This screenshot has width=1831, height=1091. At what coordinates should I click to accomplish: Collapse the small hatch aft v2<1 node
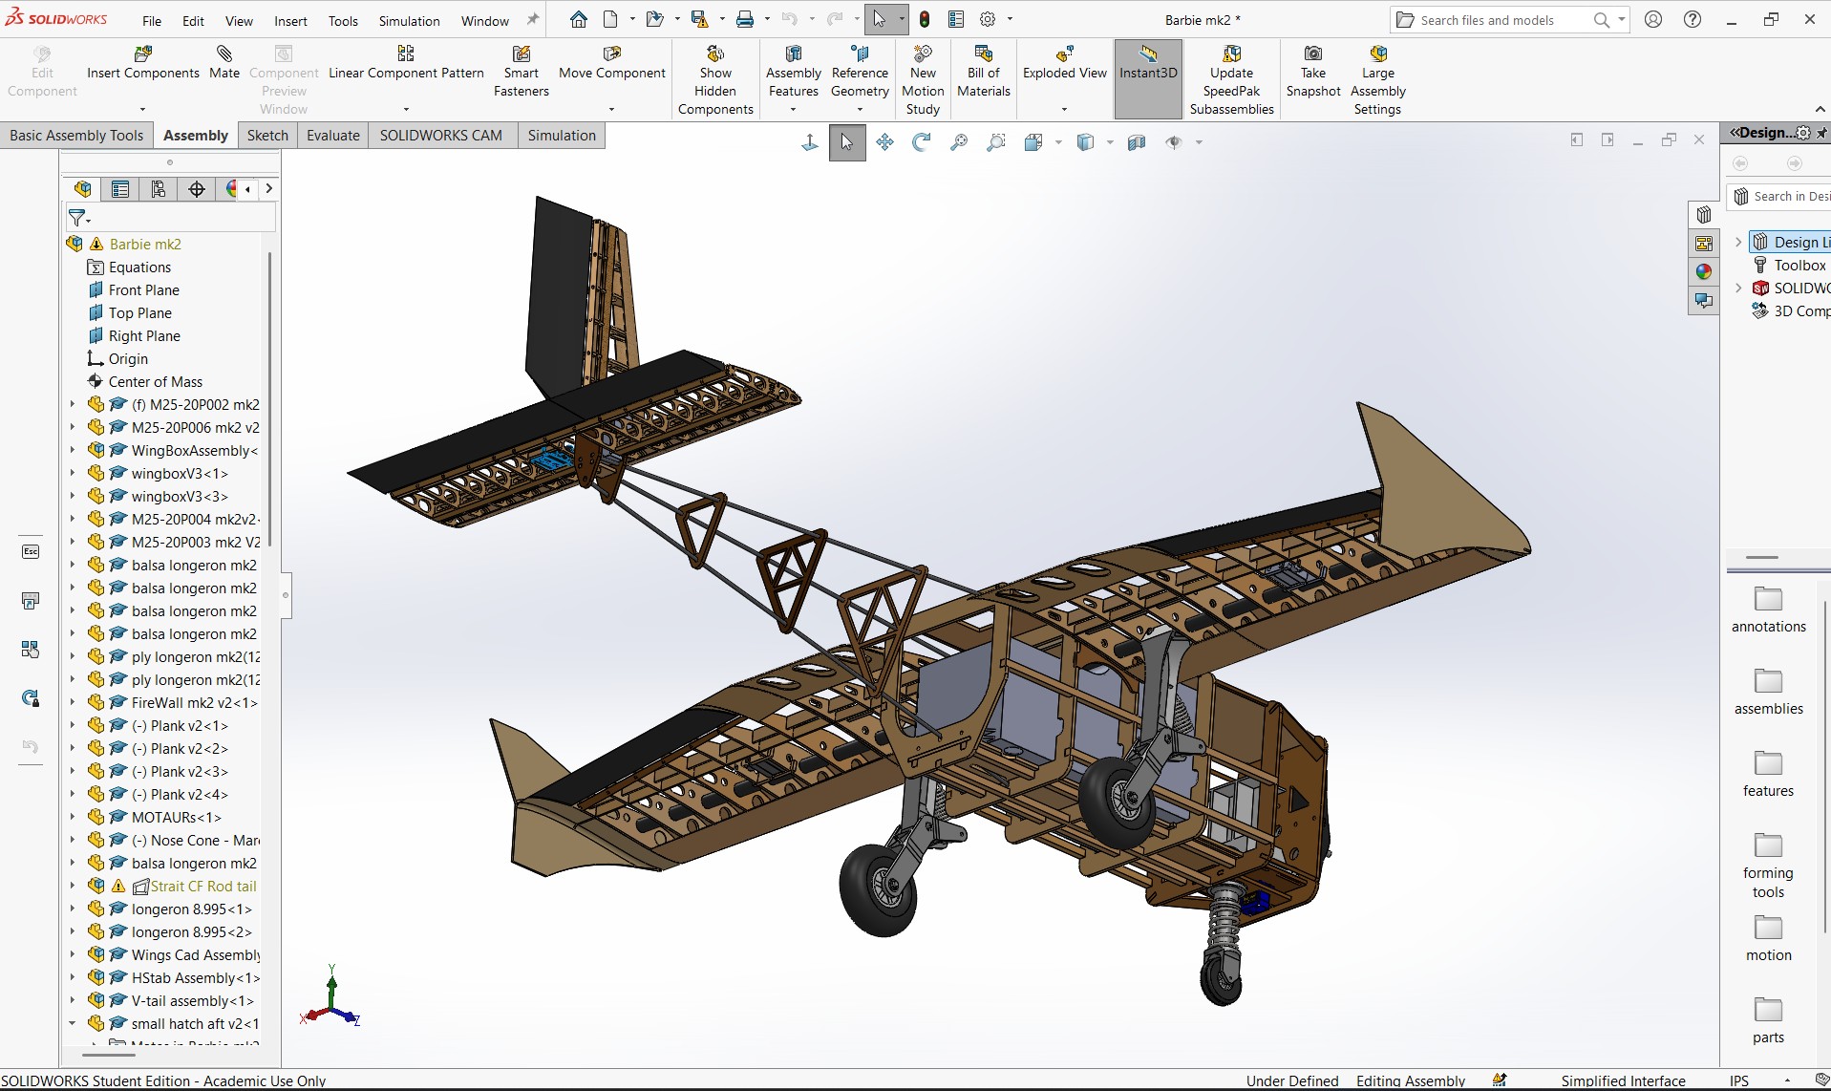point(72,1023)
